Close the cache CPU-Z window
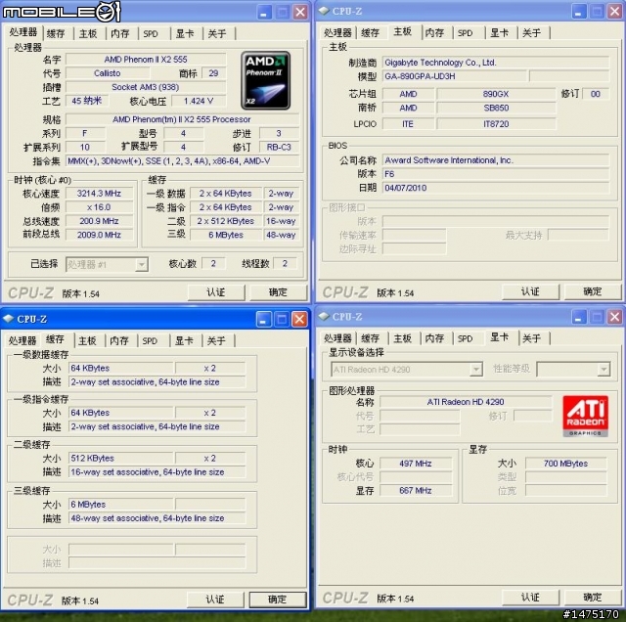This screenshot has width=626, height=622. (x=299, y=319)
